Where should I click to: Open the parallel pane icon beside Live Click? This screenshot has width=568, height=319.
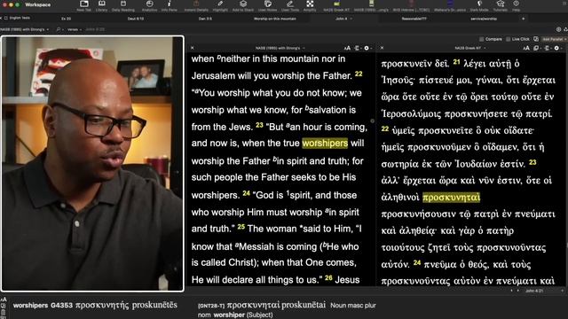536,39
